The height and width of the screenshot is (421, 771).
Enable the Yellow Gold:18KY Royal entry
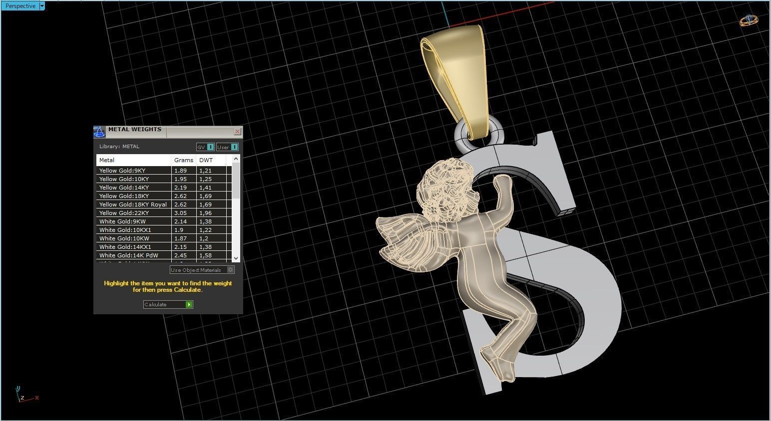133,204
